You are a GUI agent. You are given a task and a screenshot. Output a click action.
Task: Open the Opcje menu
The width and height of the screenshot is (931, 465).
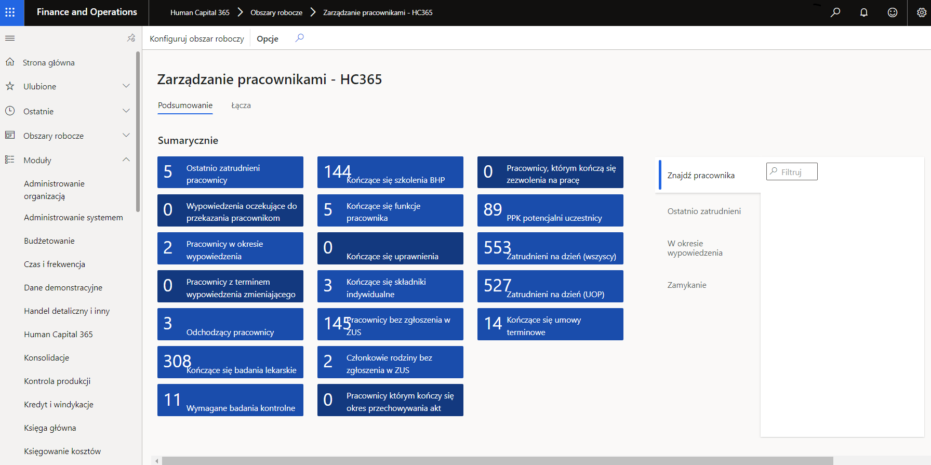pos(268,38)
